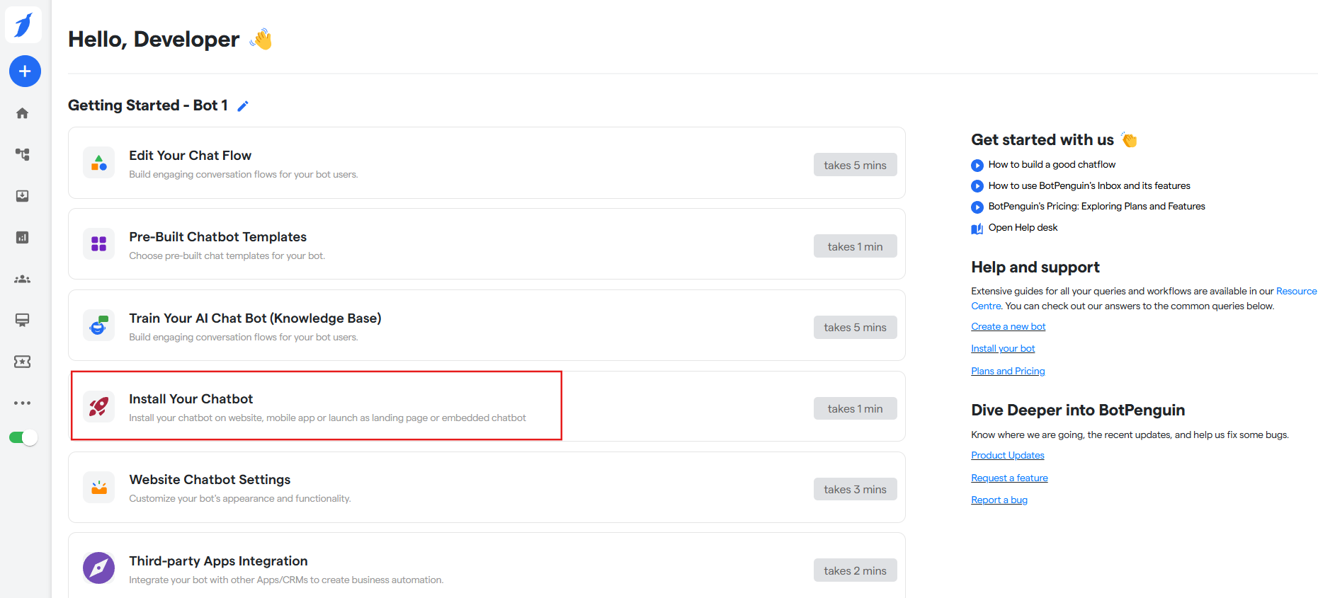Viewport: 1318px width, 598px height.
Task: Open the inbox download icon in sidebar
Action: point(23,196)
